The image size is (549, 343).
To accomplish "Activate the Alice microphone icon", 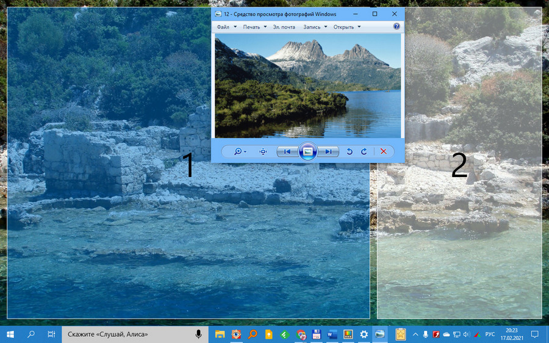I will [x=198, y=334].
